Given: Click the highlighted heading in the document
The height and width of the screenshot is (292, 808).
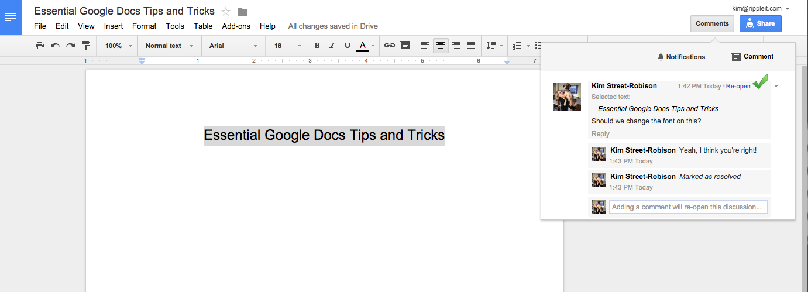Looking at the screenshot, I should (x=324, y=136).
